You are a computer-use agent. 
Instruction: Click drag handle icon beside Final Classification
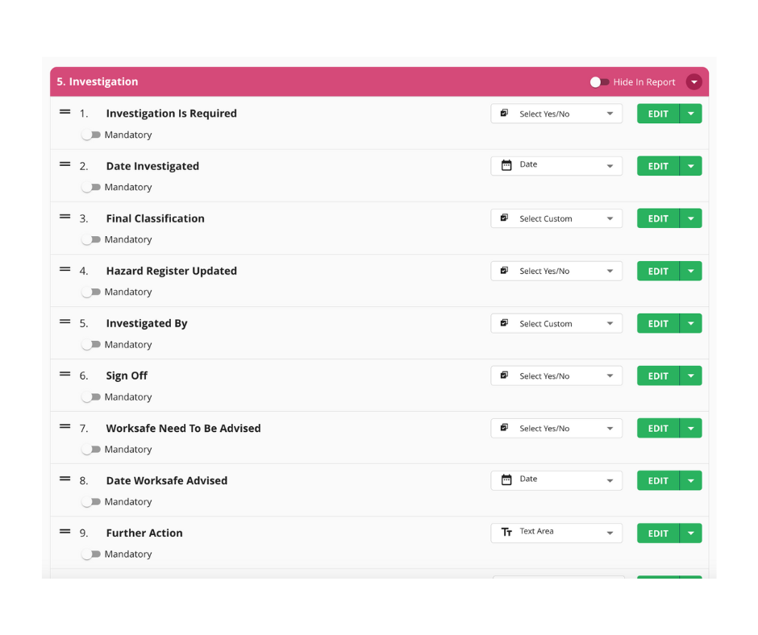(x=65, y=218)
